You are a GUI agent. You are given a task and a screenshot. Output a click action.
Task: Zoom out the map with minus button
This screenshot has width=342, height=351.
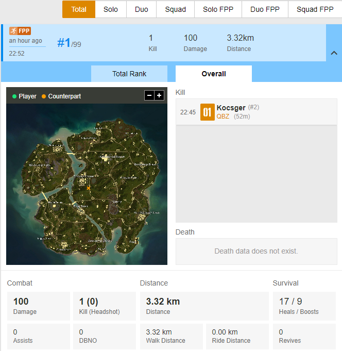149,95
